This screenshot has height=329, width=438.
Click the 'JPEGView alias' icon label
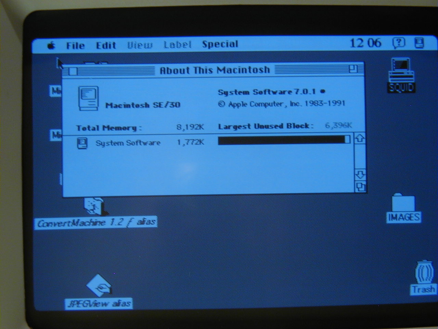pos(98,304)
